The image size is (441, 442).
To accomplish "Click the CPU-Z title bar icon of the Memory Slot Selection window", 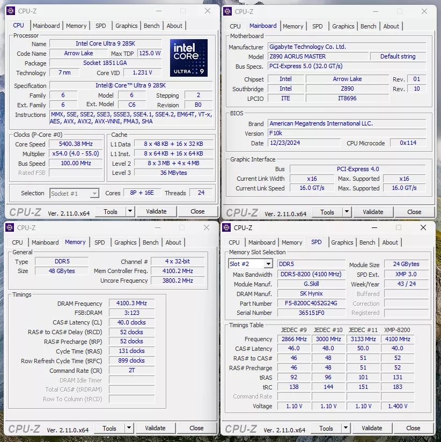I will tap(226, 227).
